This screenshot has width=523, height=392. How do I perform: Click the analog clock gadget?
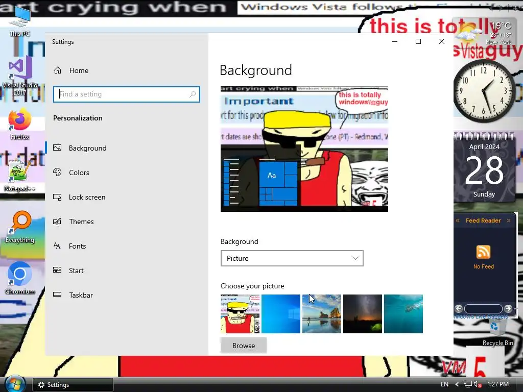(484, 91)
